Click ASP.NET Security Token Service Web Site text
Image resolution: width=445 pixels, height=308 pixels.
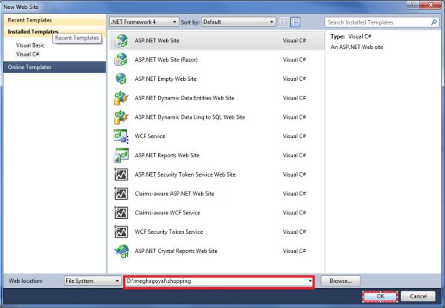[185, 174]
